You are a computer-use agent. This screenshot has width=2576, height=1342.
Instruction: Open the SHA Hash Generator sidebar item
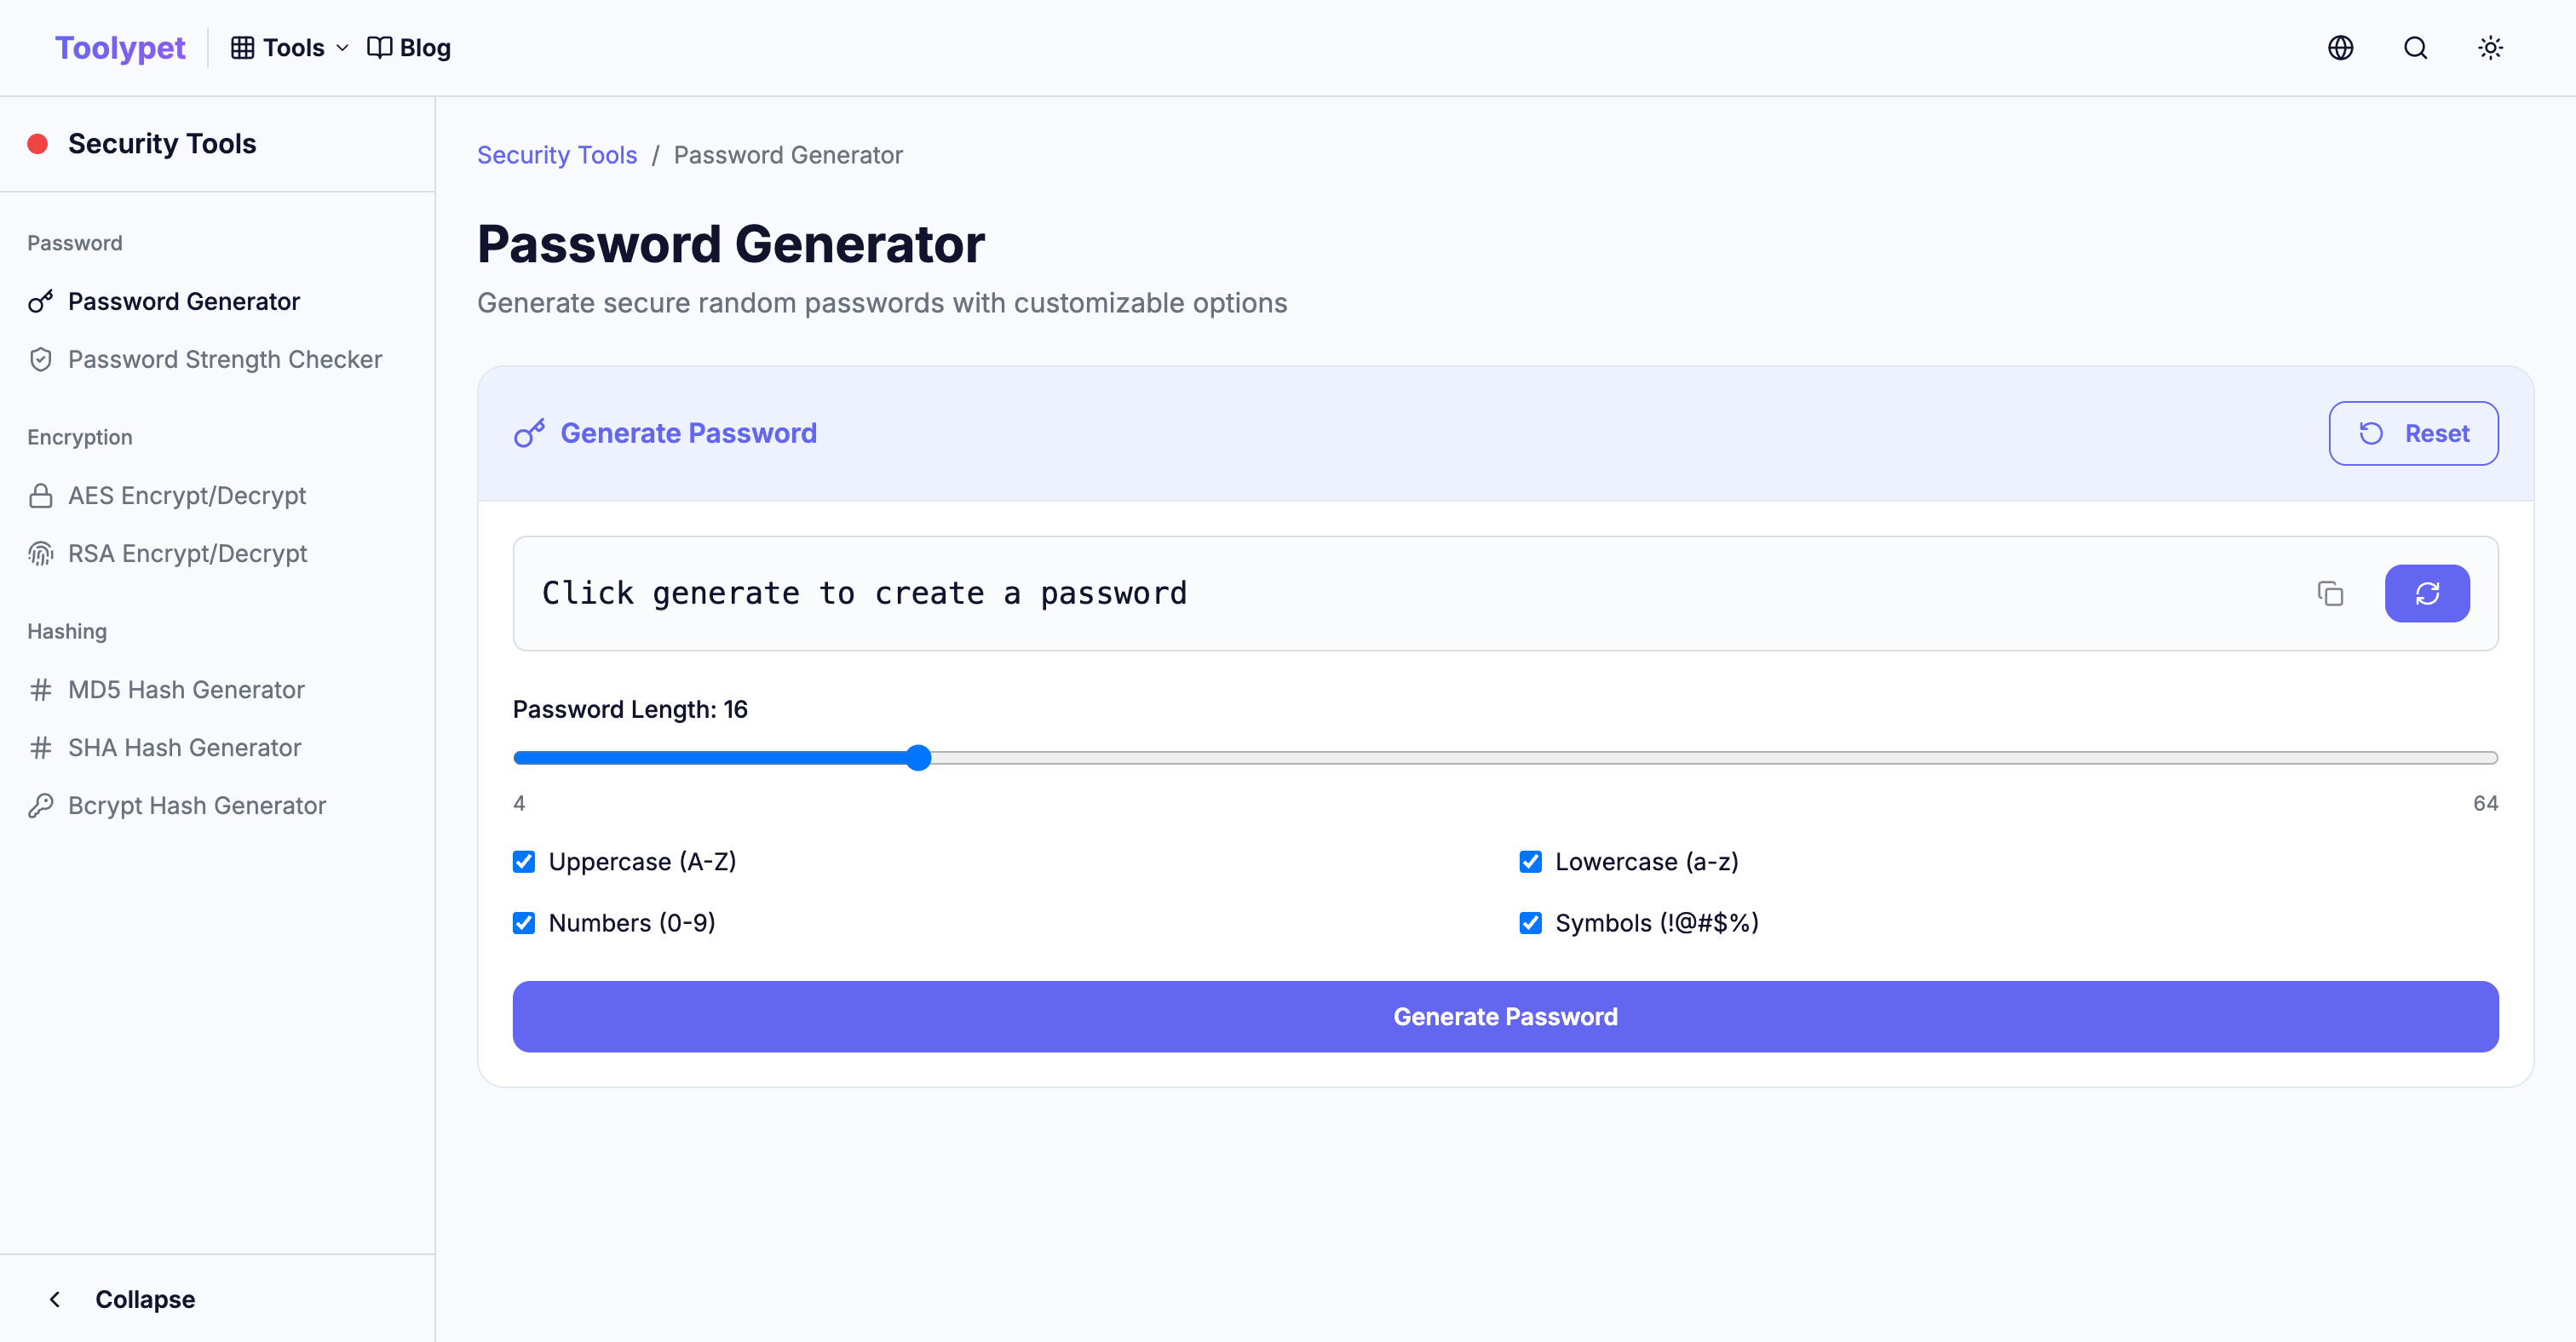(x=184, y=748)
